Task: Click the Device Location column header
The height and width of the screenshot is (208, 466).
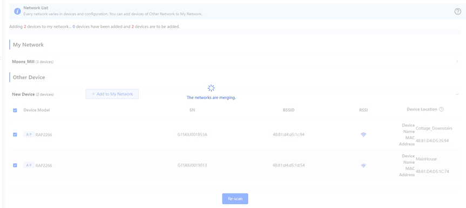Action: (x=422, y=109)
